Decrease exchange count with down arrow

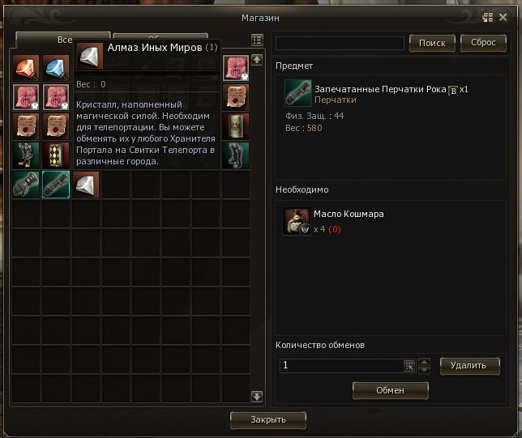tap(424, 370)
